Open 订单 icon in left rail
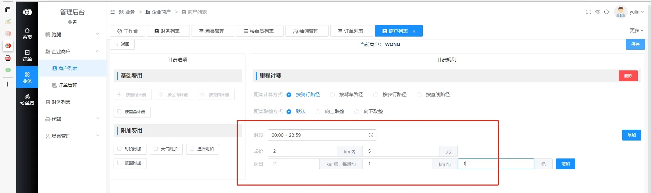The height and width of the screenshot is (193, 651). coord(27,56)
